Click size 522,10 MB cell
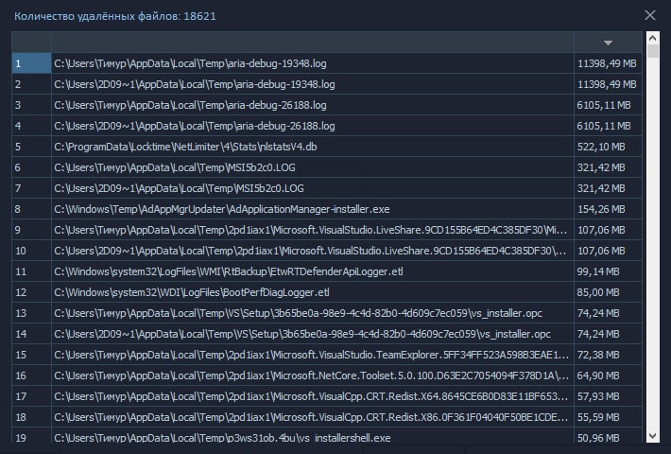The height and width of the screenshot is (454, 671). (608, 147)
